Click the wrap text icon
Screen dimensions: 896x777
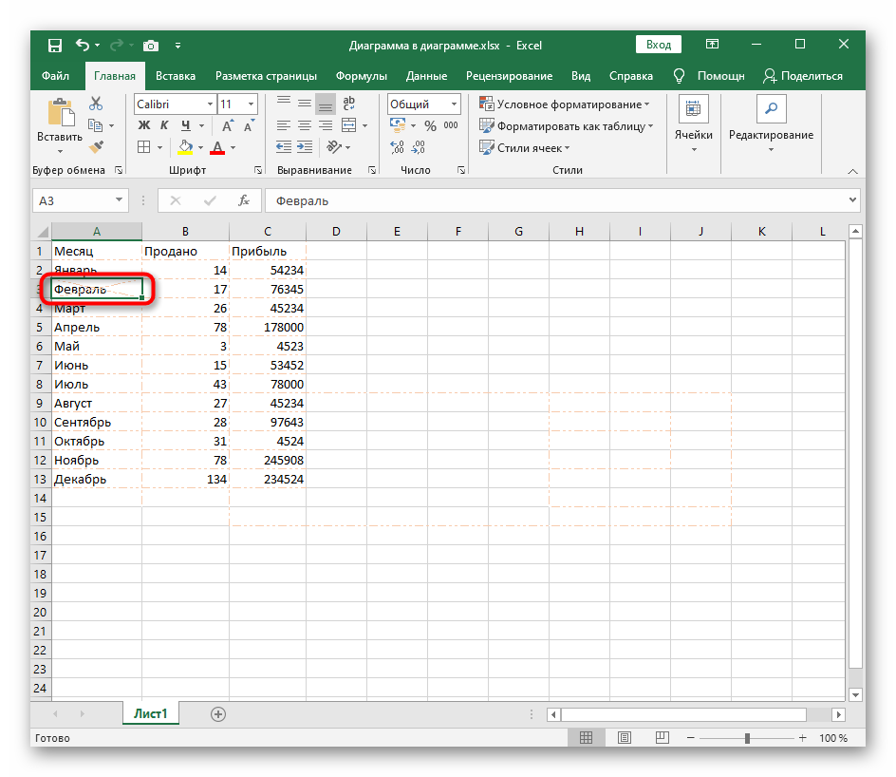(x=348, y=104)
